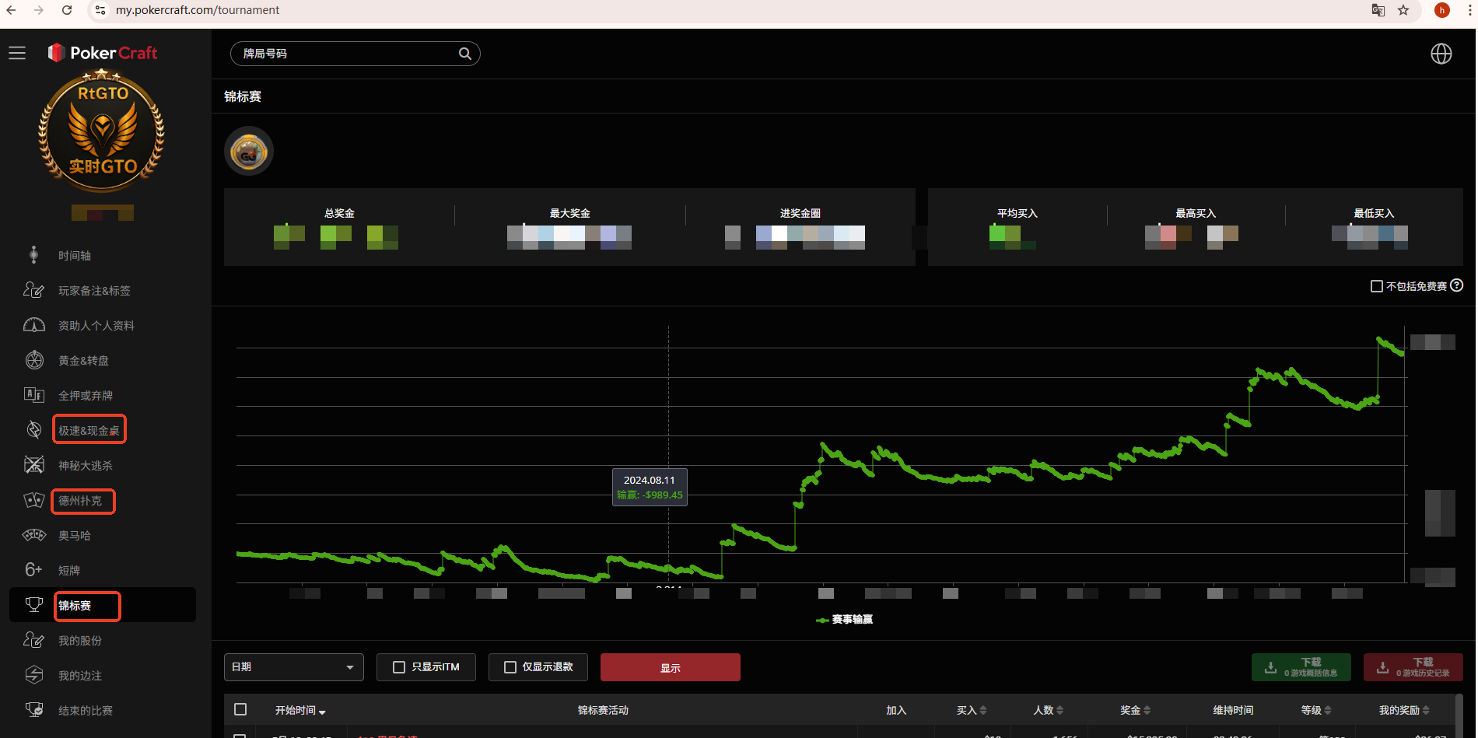Open the 黄金&转盘 section
The image size is (1478, 738).
pyautogui.click(x=86, y=360)
